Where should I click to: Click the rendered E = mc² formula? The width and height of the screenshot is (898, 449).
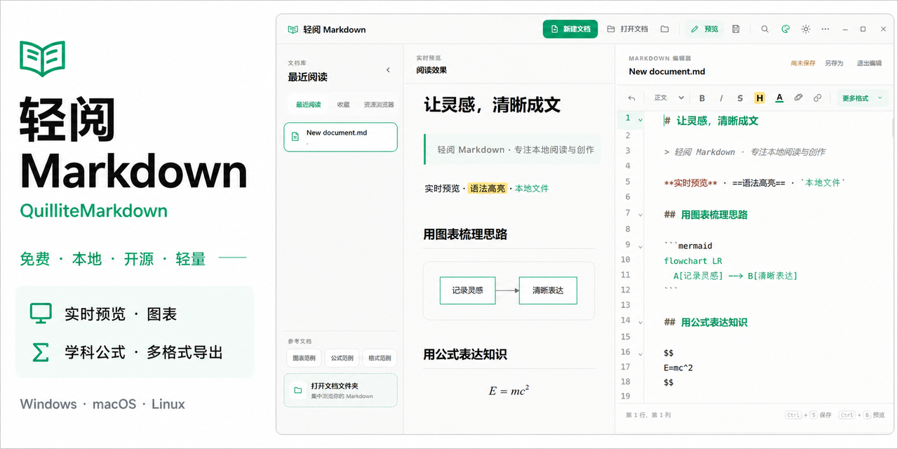[x=509, y=391]
